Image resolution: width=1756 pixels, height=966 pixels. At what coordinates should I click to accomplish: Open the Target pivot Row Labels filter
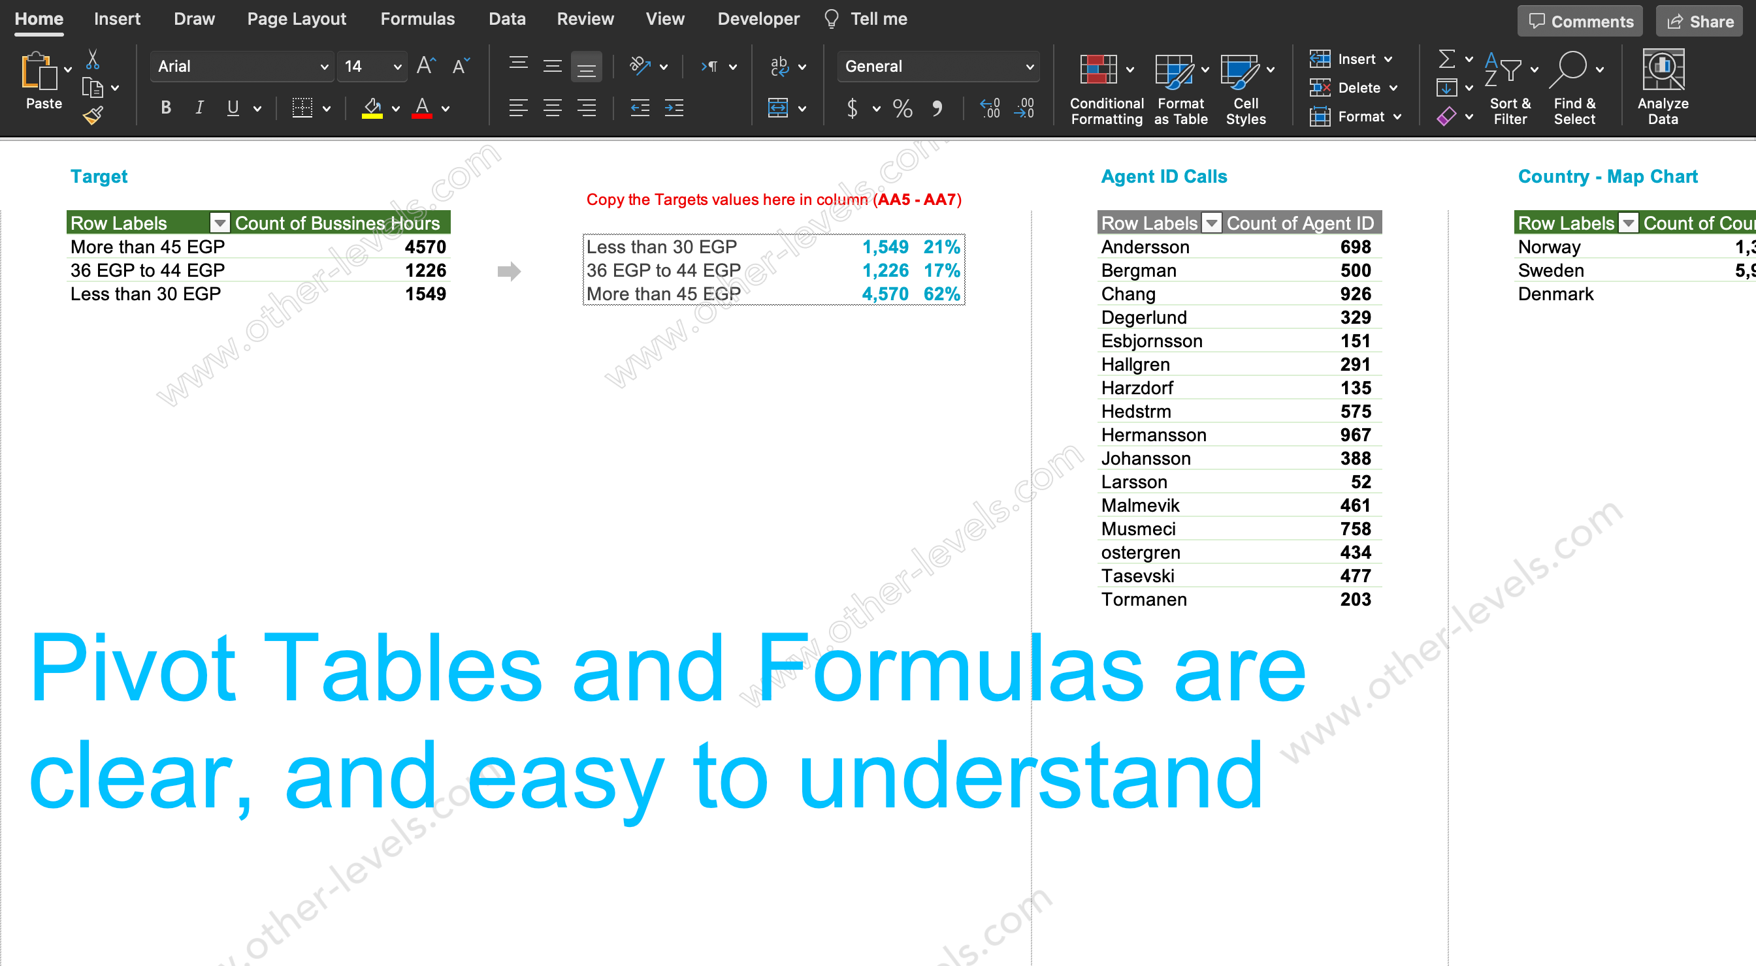219,223
